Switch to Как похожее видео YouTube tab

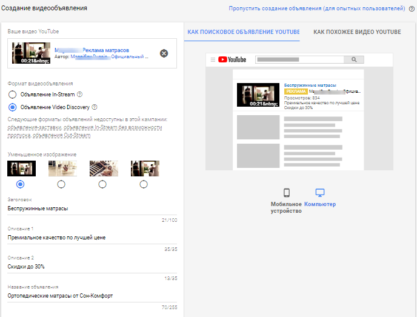pos(357,32)
